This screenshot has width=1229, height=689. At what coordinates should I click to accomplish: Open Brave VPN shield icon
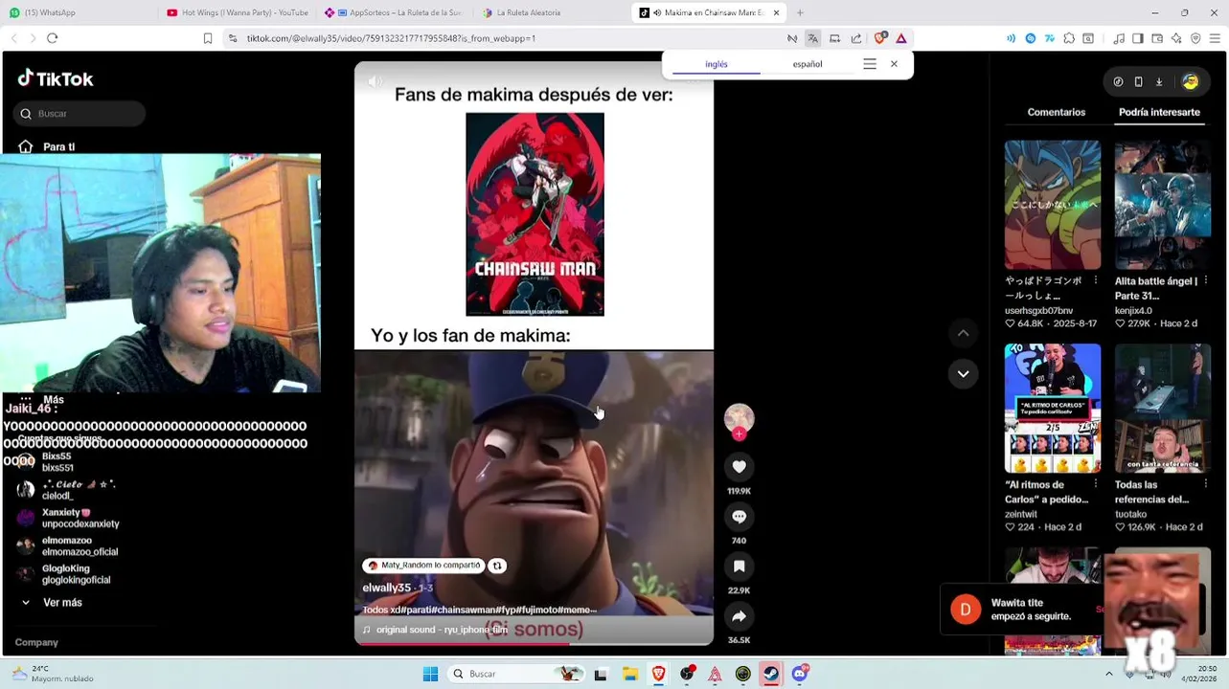tap(1195, 38)
